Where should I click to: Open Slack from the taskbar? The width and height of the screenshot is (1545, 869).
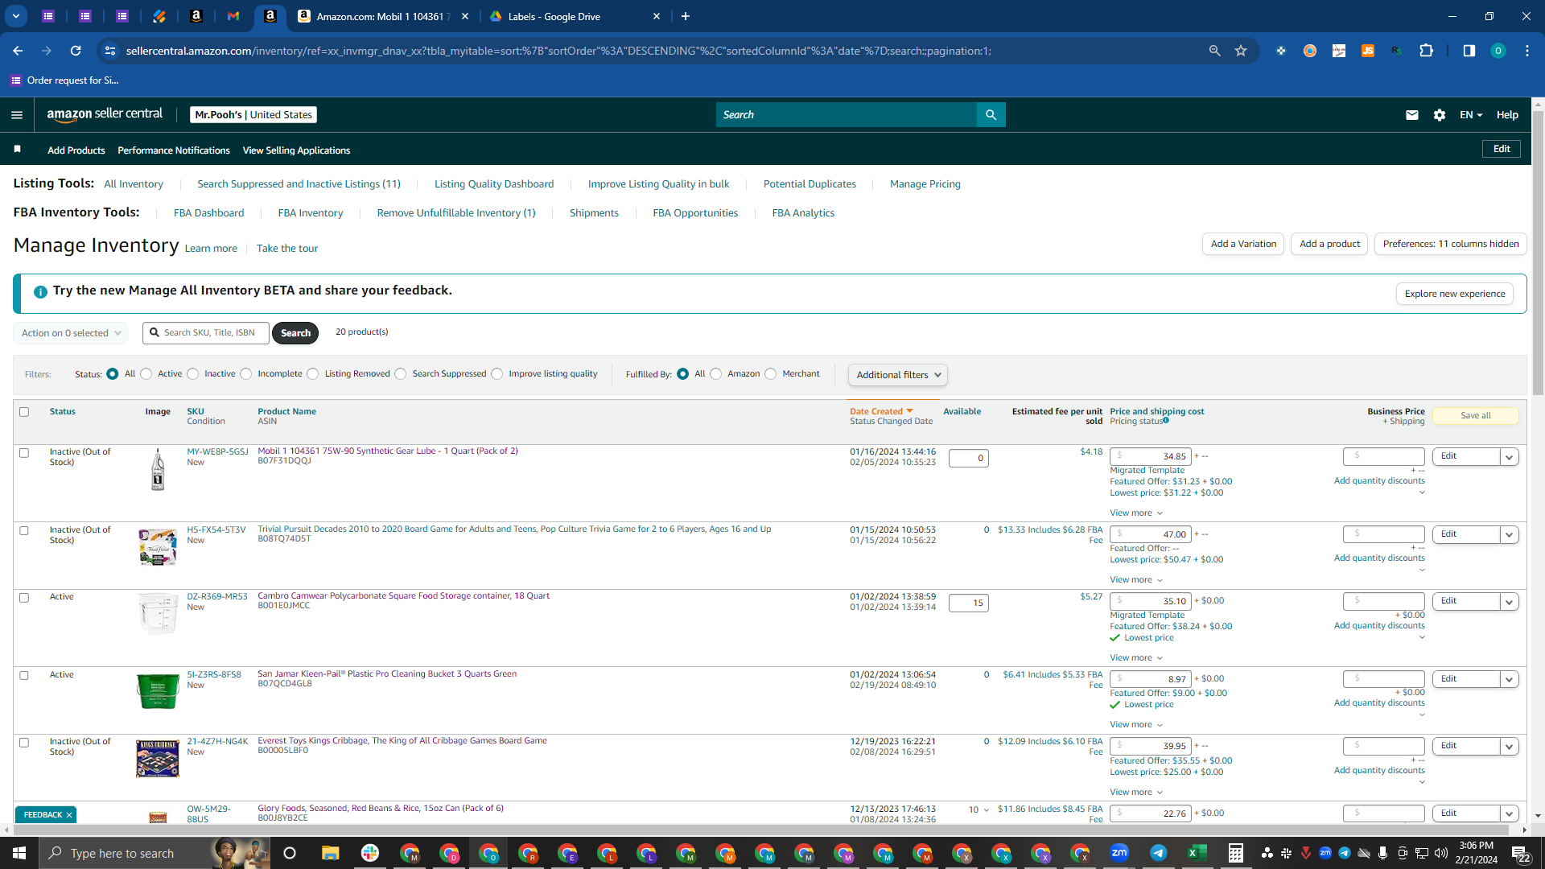370,853
